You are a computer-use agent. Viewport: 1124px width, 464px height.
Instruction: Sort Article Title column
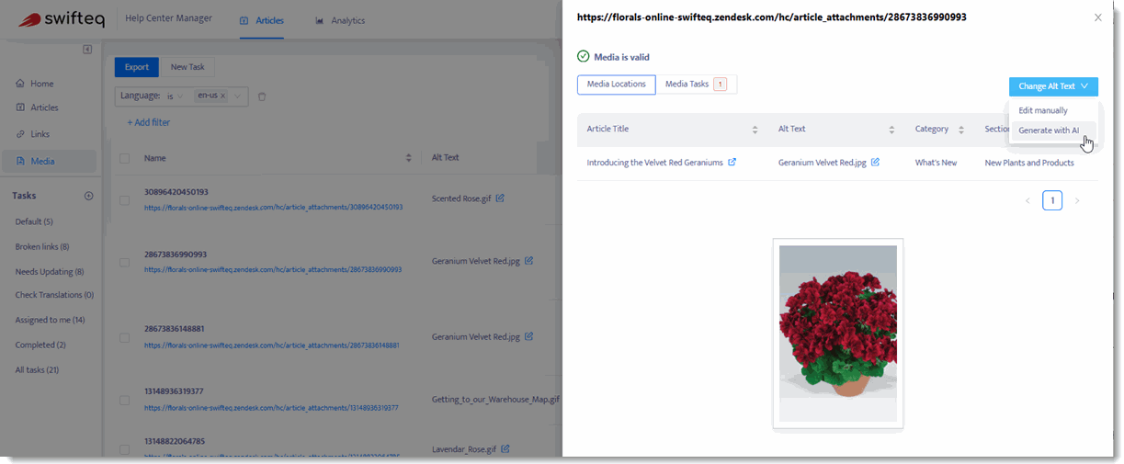pos(755,130)
